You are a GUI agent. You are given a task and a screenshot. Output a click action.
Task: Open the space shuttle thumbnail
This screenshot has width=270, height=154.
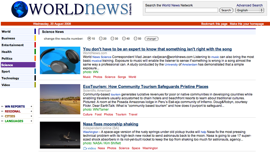coord(60,135)
